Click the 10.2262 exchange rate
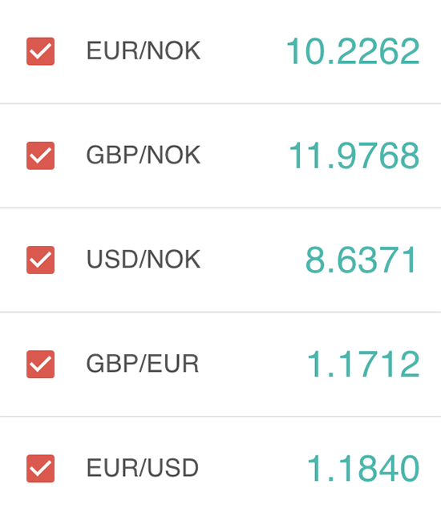The image size is (441, 520). point(353,51)
